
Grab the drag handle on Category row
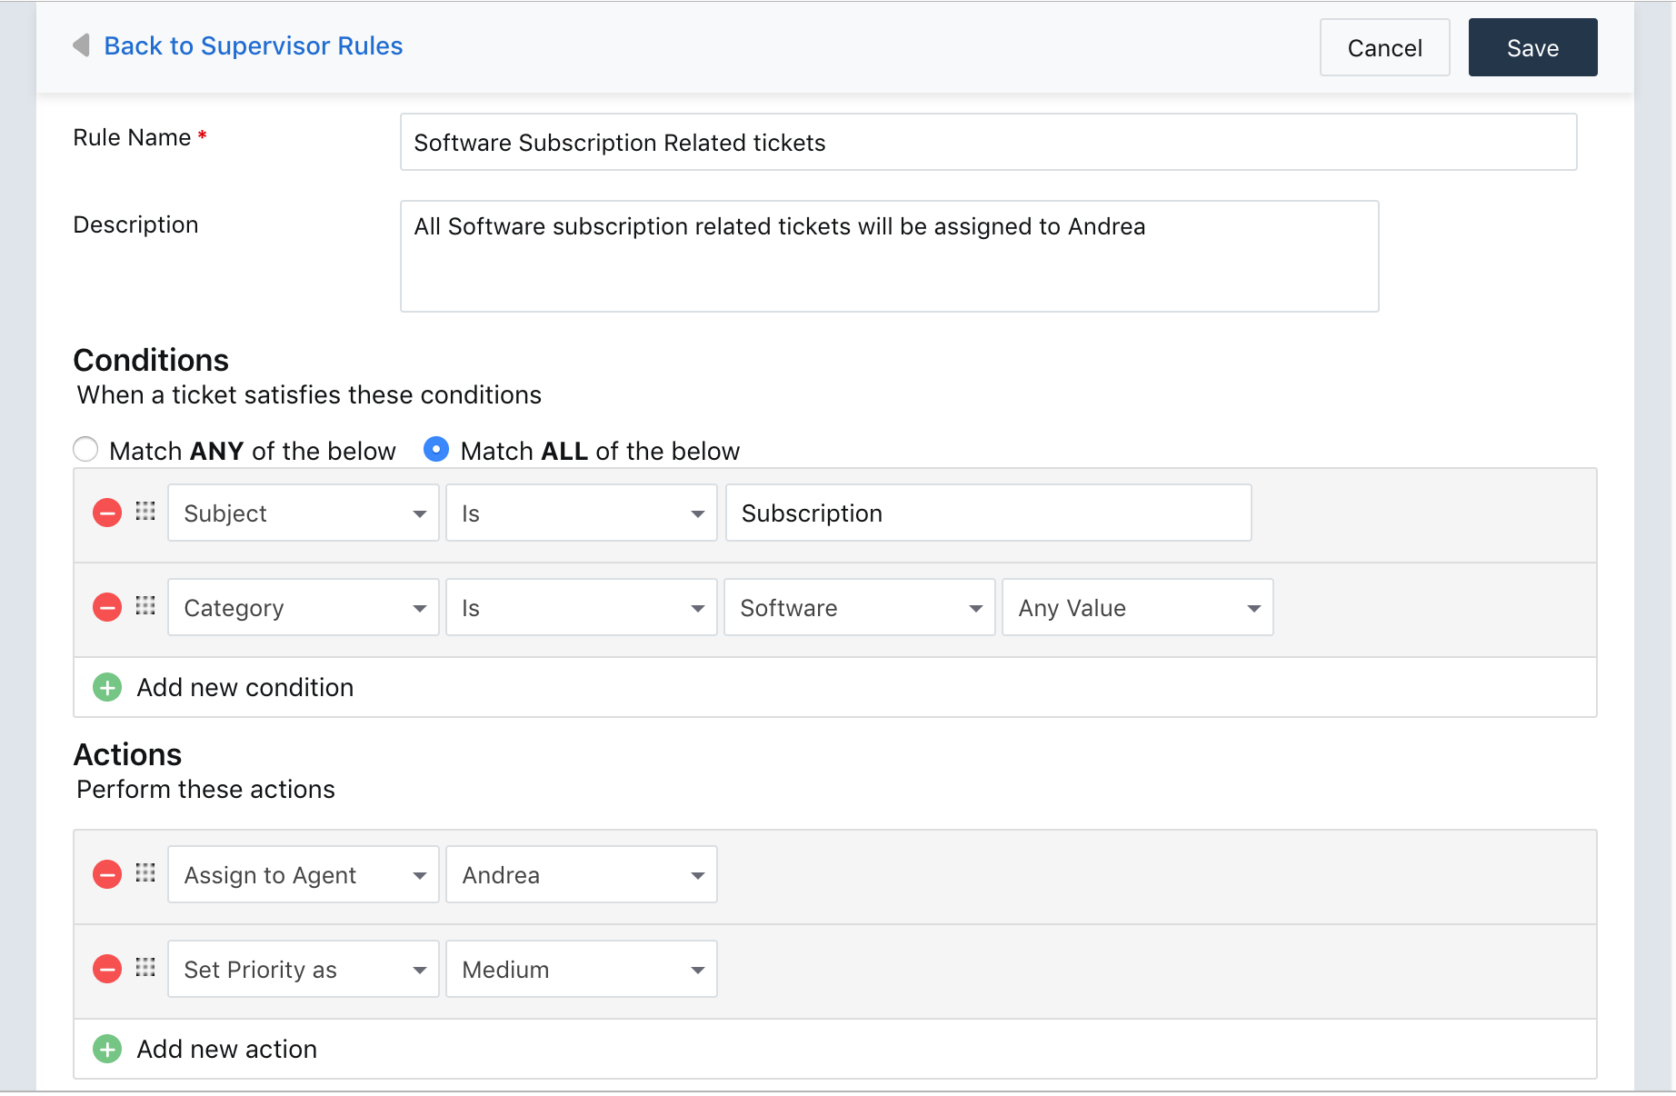pyautogui.click(x=145, y=606)
